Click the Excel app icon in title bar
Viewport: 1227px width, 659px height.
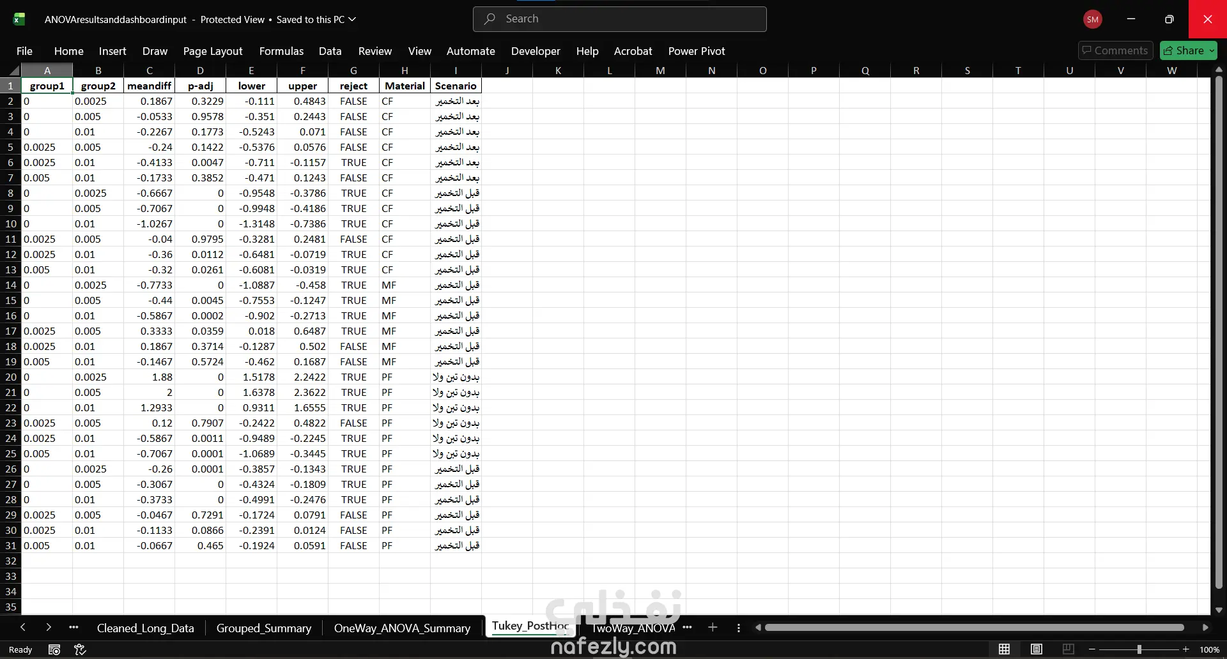tap(19, 19)
